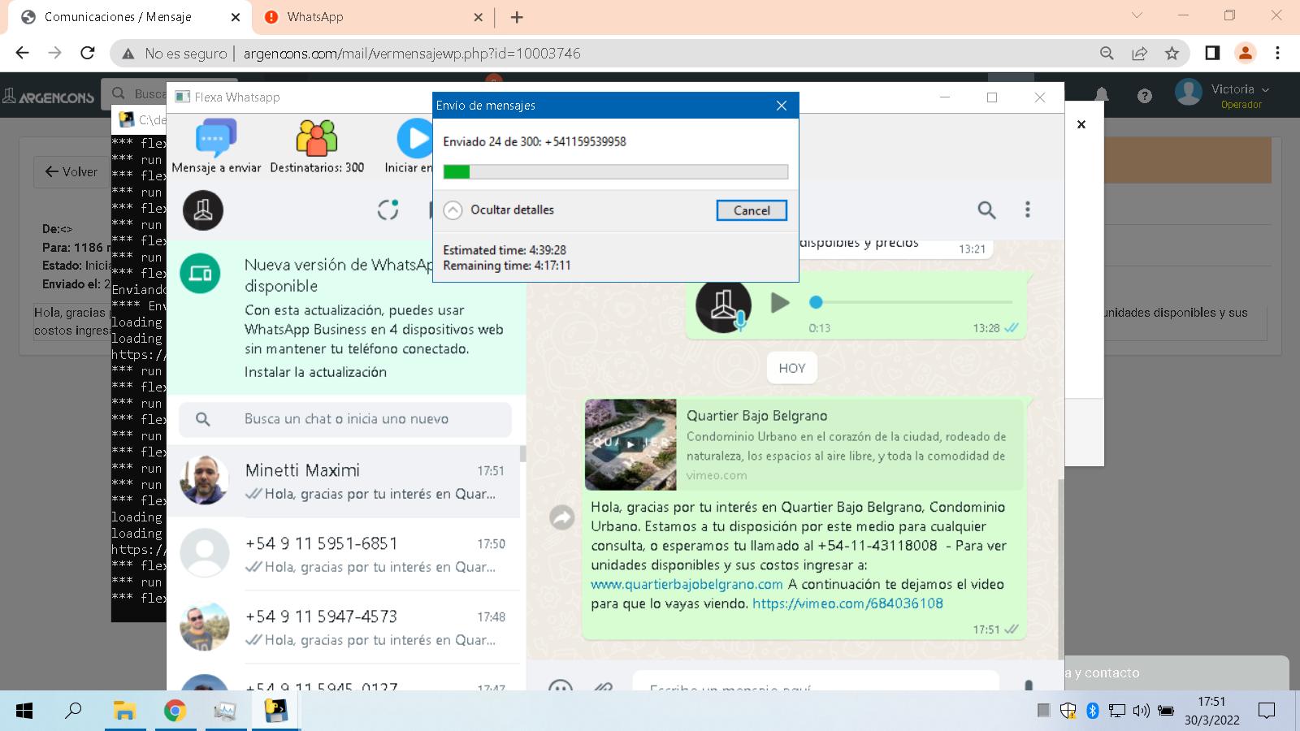Open chat +54 9 11 5951-6851
Screen dimensions: 1300x731
[343, 555]
